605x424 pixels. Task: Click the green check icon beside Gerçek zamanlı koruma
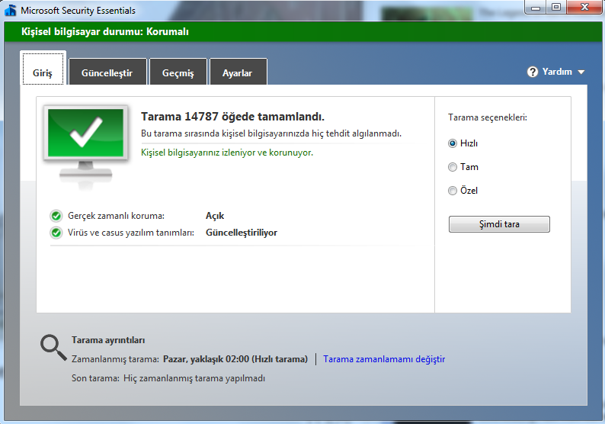point(56,216)
